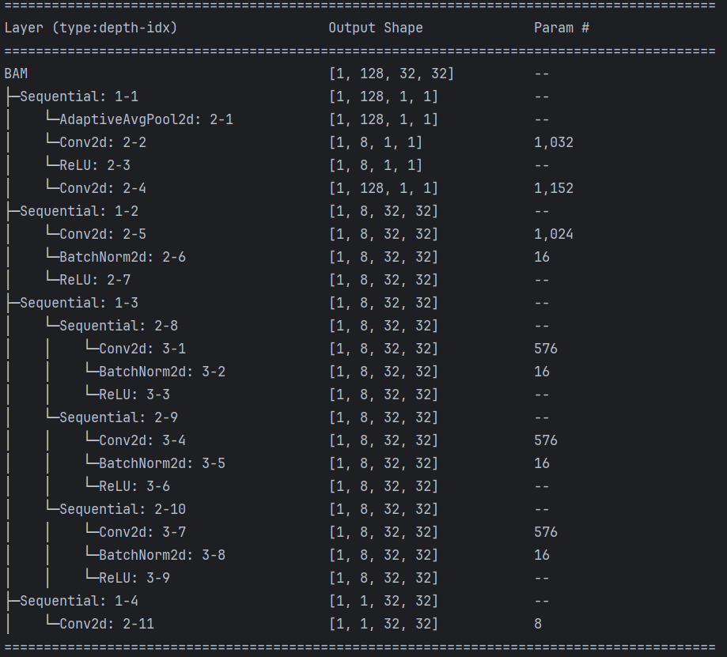Click the "[1, 128, 32, 32]" output shape
The height and width of the screenshot is (657, 727).
392,74
